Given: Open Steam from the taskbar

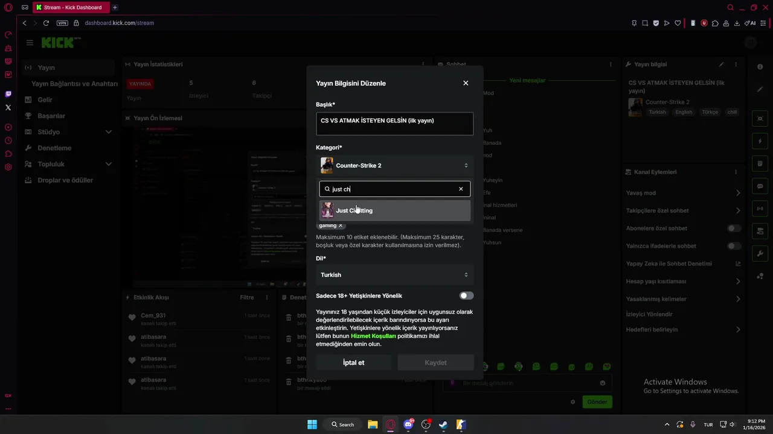Looking at the screenshot, I should [443, 424].
